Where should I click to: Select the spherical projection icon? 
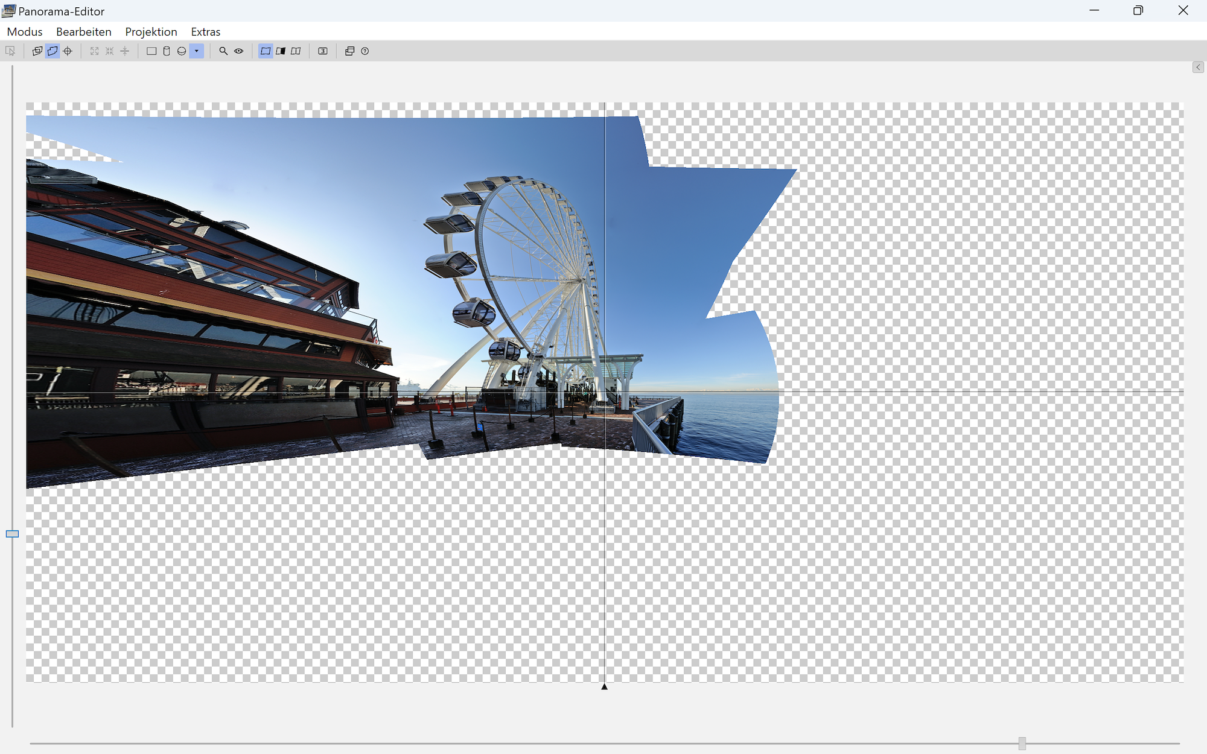[x=182, y=51]
